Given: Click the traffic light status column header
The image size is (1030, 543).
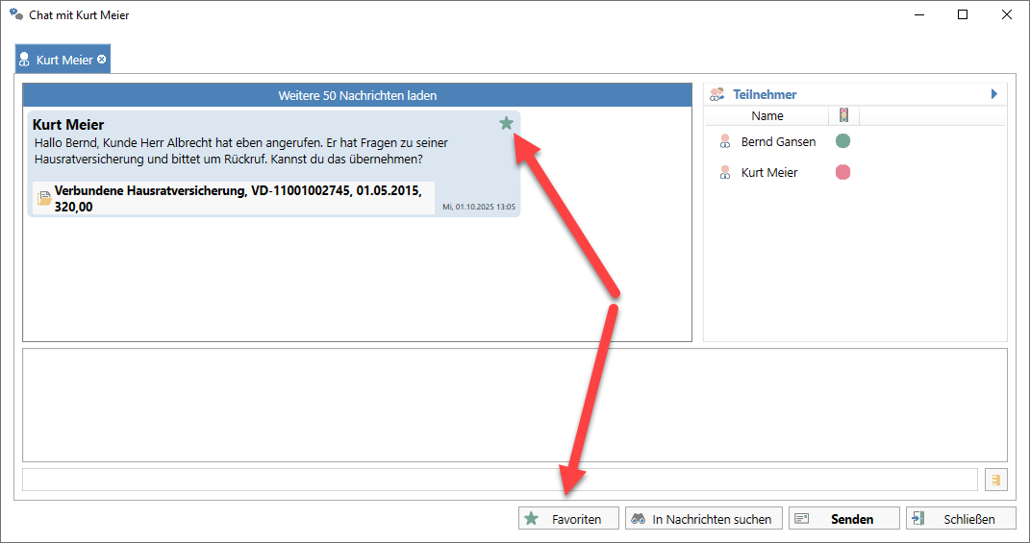Looking at the screenshot, I should tap(843, 116).
